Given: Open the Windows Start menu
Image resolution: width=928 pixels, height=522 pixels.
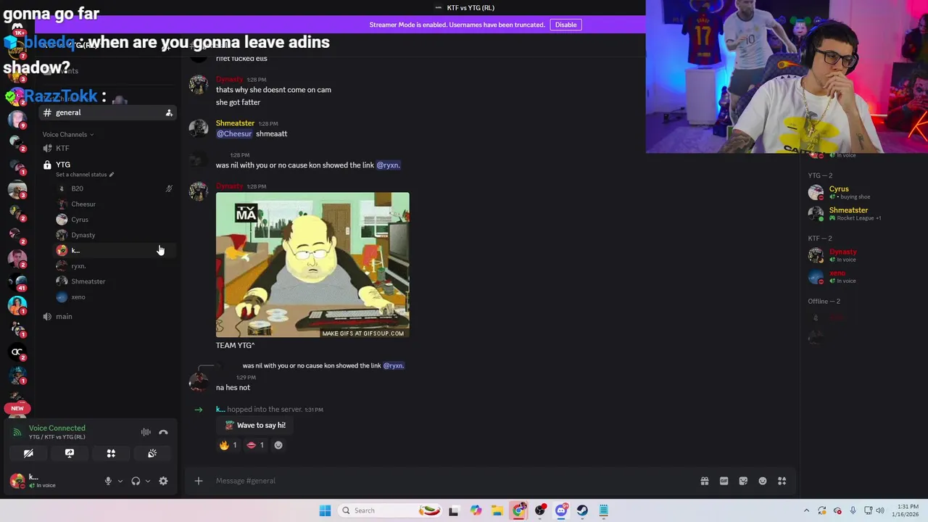Looking at the screenshot, I should pyautogui.click(x=325, y=510).
